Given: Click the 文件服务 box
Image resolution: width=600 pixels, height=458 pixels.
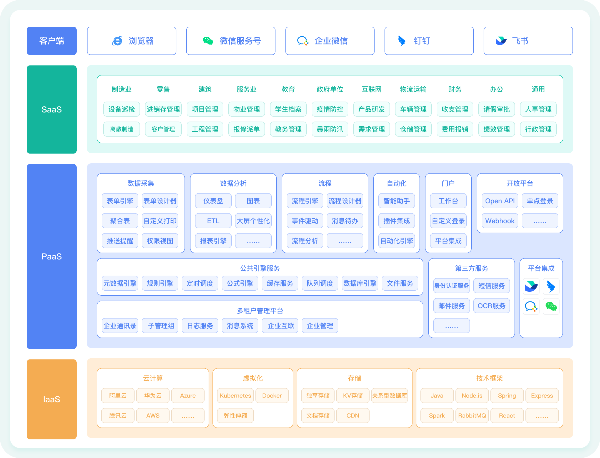Looking at the screenshot, I should coord(400,283).
